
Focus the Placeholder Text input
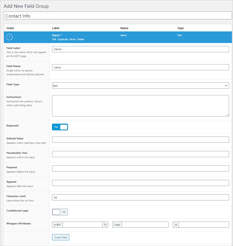click(x=140, y=154)
